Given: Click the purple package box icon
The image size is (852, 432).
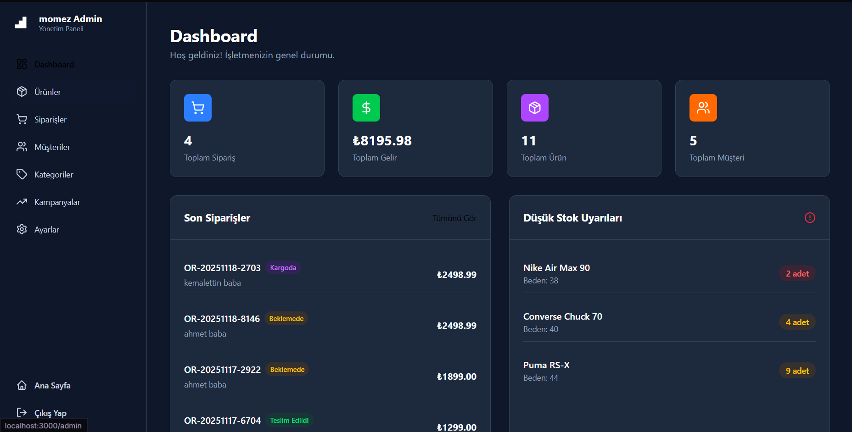Looking at the screenshot, I should click(x=535, y=108).
